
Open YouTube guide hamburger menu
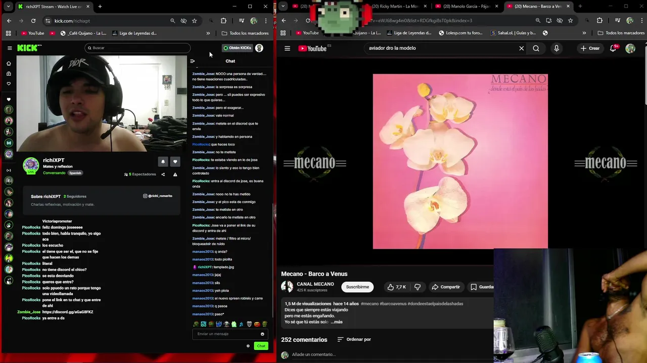click(x=287, y=48)
